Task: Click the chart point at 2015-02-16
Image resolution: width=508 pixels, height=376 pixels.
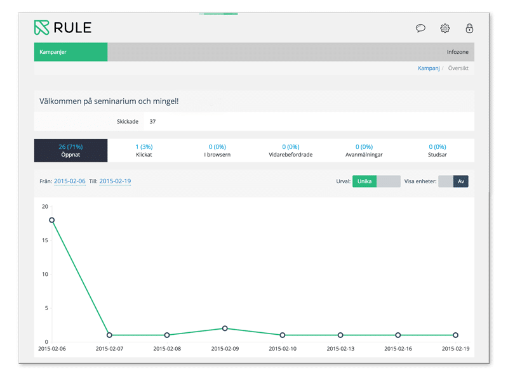Action: pos(398,335)
